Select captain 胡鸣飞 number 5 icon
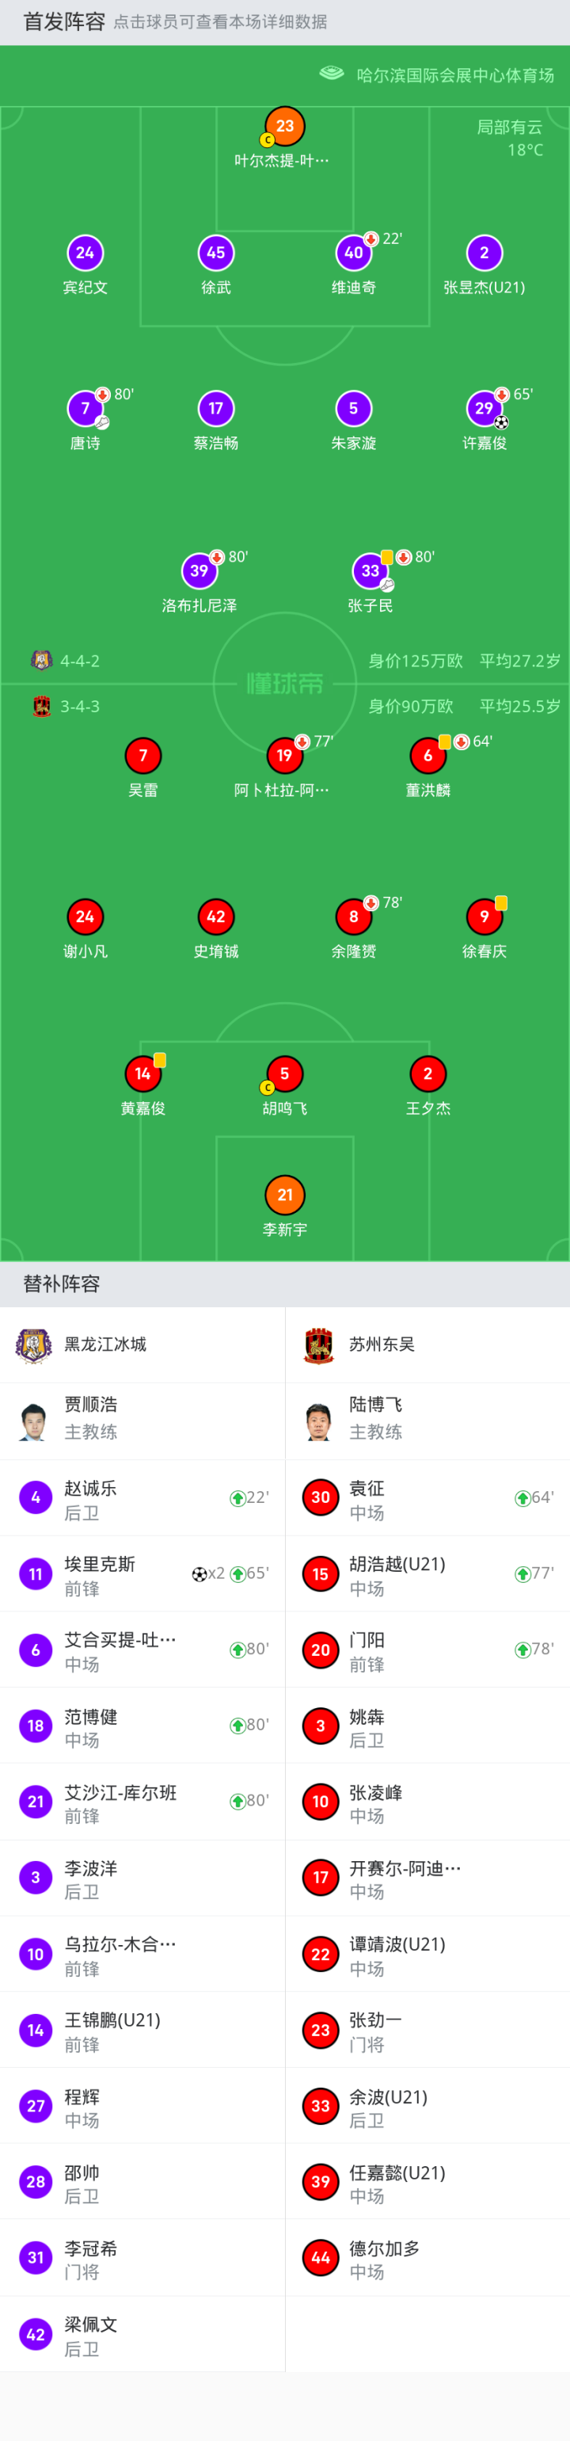The width and height of the screenshot is (570, 2441). [284, 1074]
